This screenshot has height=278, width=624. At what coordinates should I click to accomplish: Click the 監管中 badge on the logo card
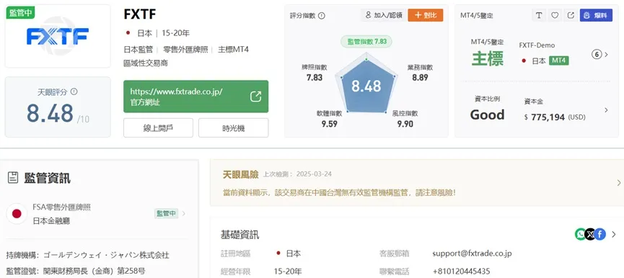[x=21, y=12]
